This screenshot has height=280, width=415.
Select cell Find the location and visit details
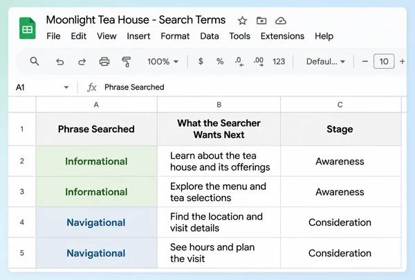[219, 222]
